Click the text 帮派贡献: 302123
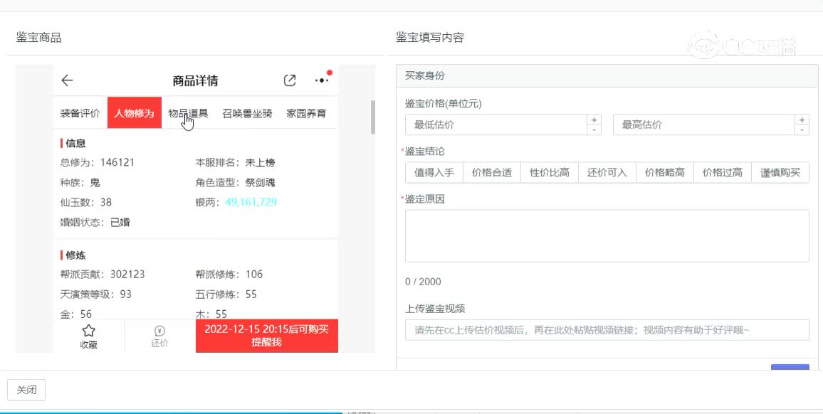 [x=103, y=275]
